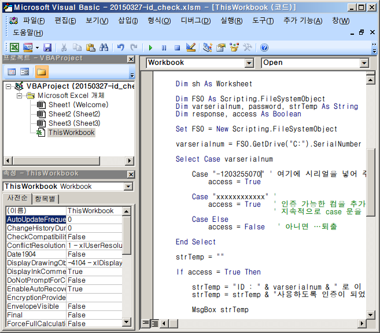Click code window scroll down arrow

click(371, 315)
